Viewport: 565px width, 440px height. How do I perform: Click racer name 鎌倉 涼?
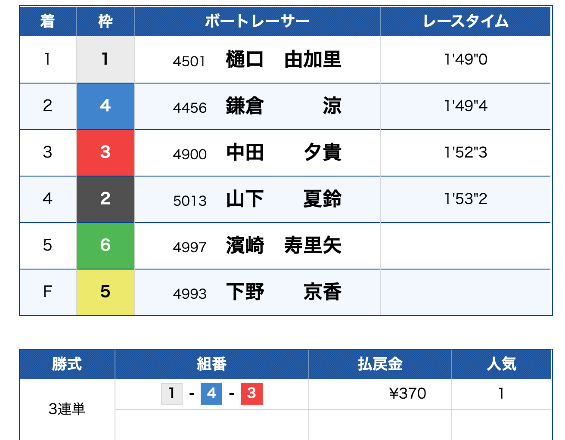coord(283,106)
